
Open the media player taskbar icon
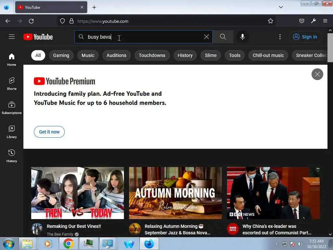47,243
